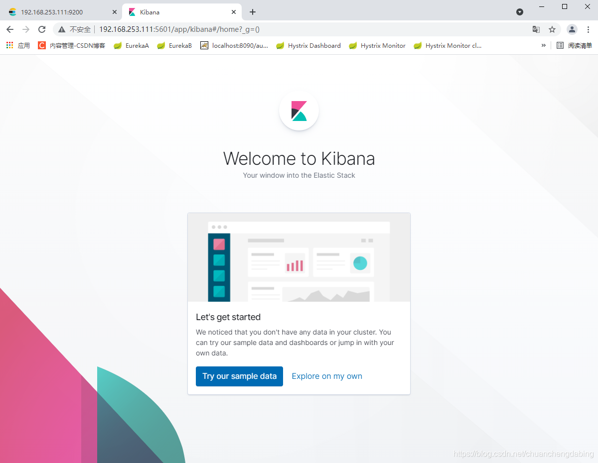598x463 pixels.
Task: Open Hystrix Dashboard bookmark
Action: coord(308,45)
